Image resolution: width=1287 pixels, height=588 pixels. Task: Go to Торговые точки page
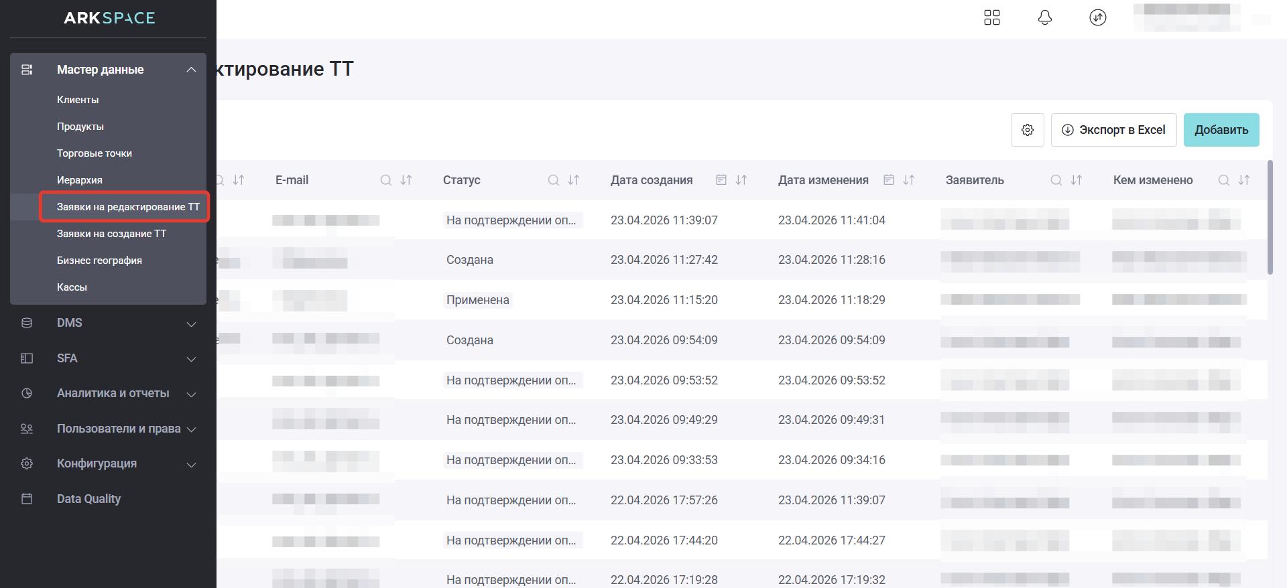[x=95, y=153]
